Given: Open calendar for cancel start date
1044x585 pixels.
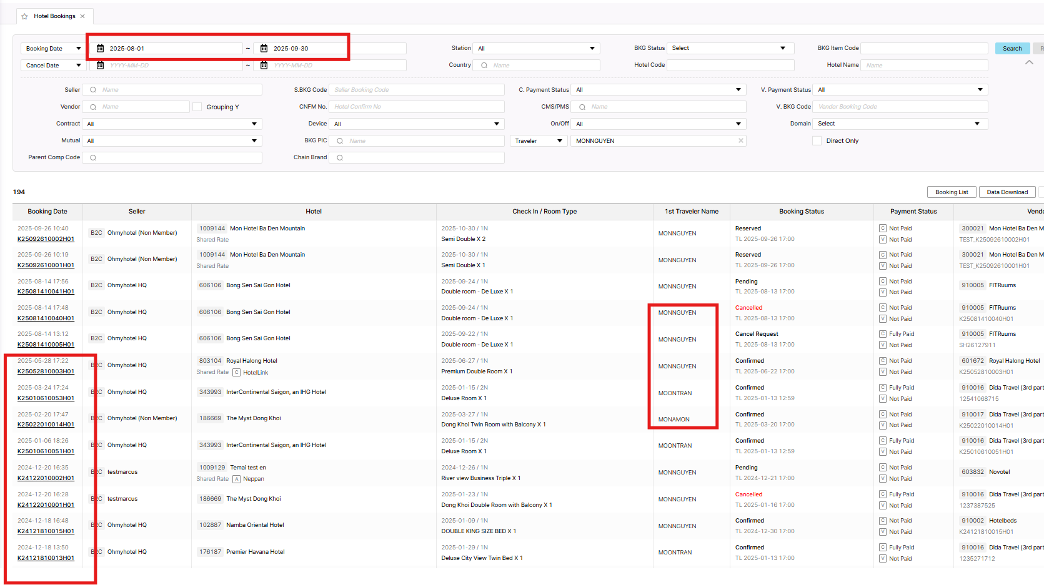Looking at the screenshot, I should pyautogui.click(x=100, y=66).
